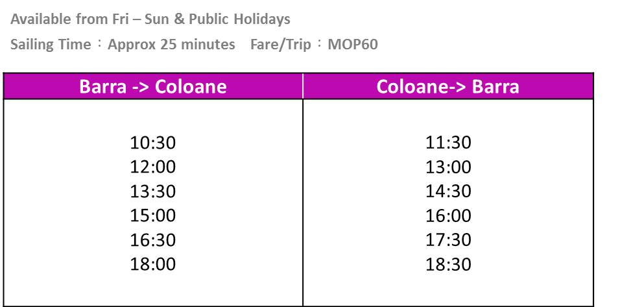Select the 16:00 Coloane departure time

pyautogui.click(x=448, y=215)
